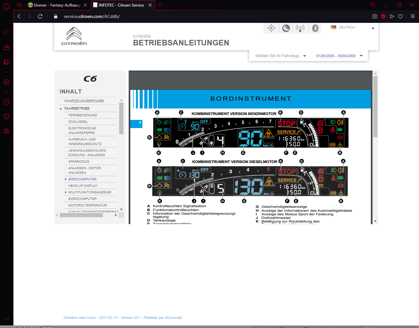The height and width of the screenshot is (328, 419).
Task: Open FAHRZEUGÜBERGABE chapter
Action: click(x=84, y=101)
